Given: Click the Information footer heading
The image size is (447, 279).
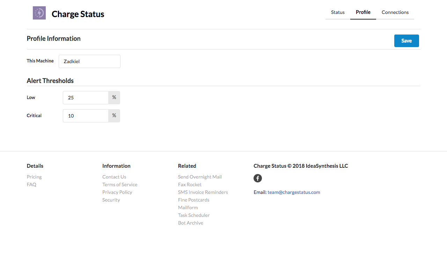Looking at the screenshot, I should point(116,166).
